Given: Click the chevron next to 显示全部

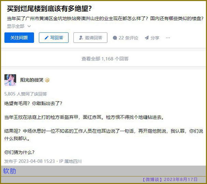Looking at the screenshot, I should [29, 26].
